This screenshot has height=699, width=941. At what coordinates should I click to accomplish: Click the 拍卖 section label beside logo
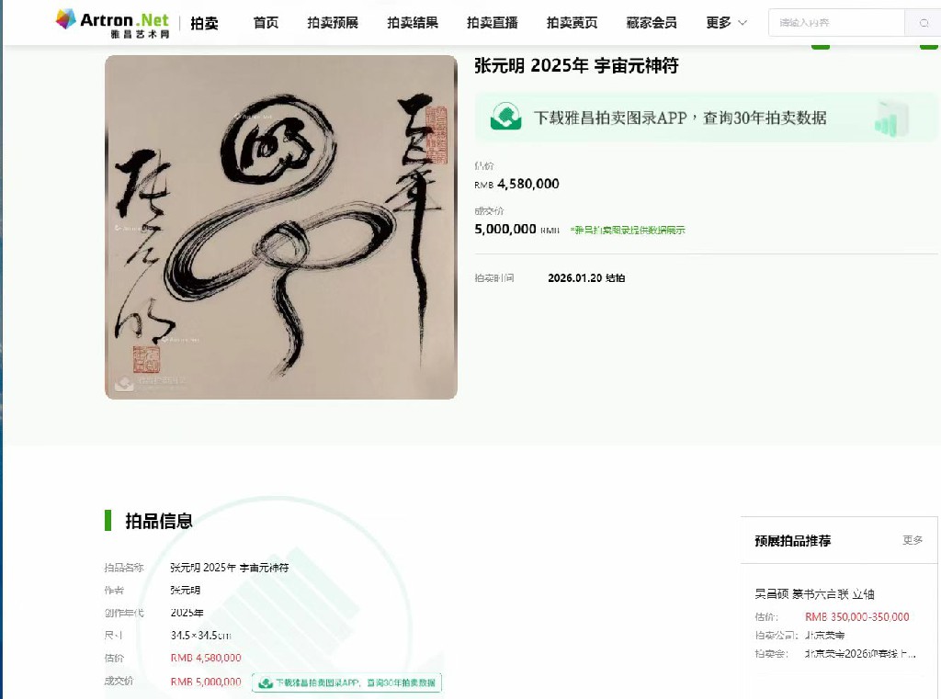pos(205,23)
